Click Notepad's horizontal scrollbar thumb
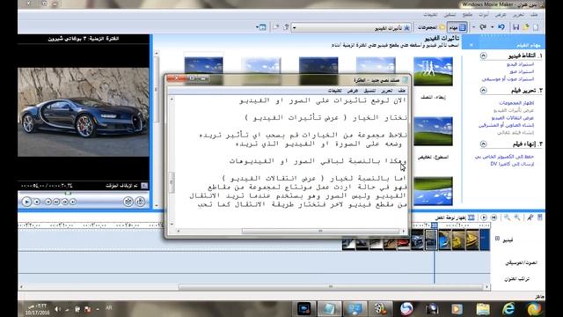Viewport: 563px width, 317px height. pyautogui.click(x=320, y=231)
